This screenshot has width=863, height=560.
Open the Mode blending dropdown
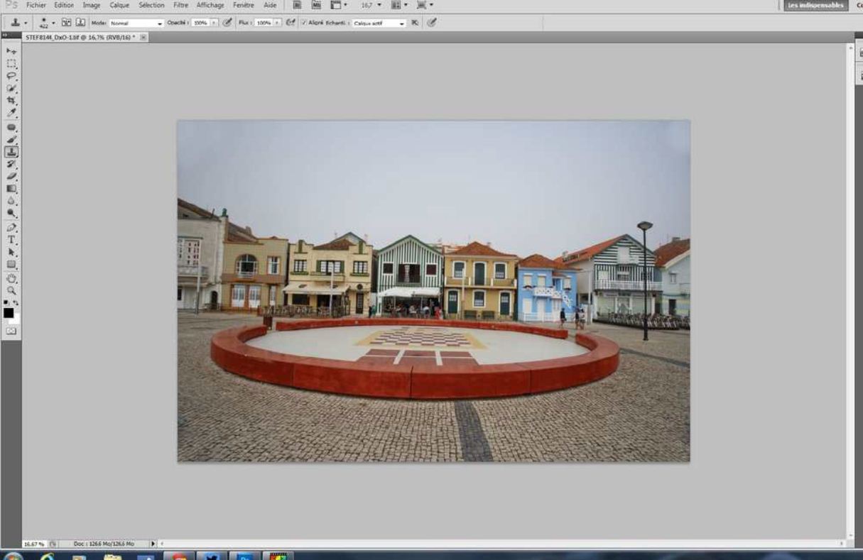(x=136, y=23)
